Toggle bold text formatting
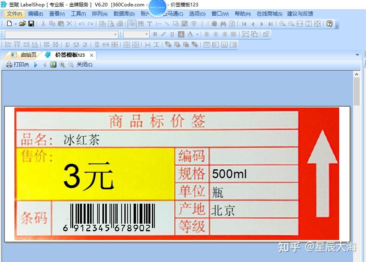This screenshot has height=262, width=366. 155,34
